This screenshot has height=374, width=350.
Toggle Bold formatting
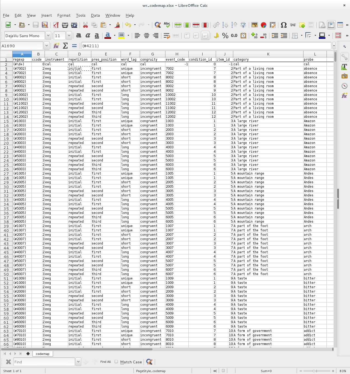click(x=79, y=36)
